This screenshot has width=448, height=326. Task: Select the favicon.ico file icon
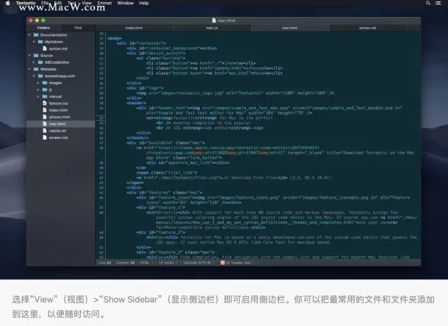click(45, 103)
